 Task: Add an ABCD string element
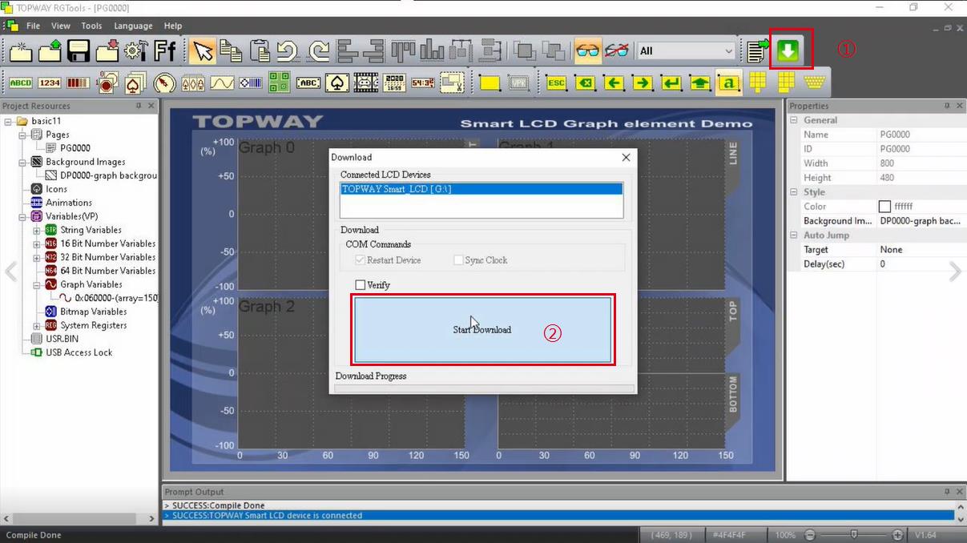21,82
